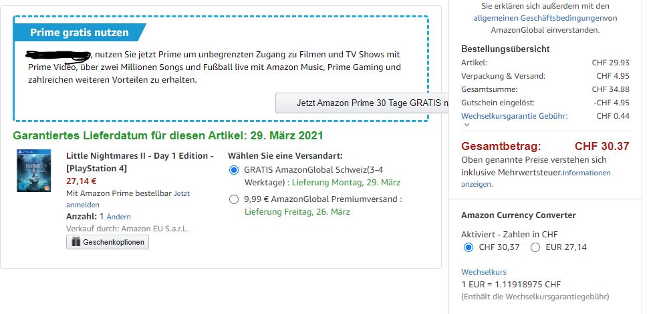
Task: Select the CHF 30,37 payment currency
Action: (x=468, y=247)
